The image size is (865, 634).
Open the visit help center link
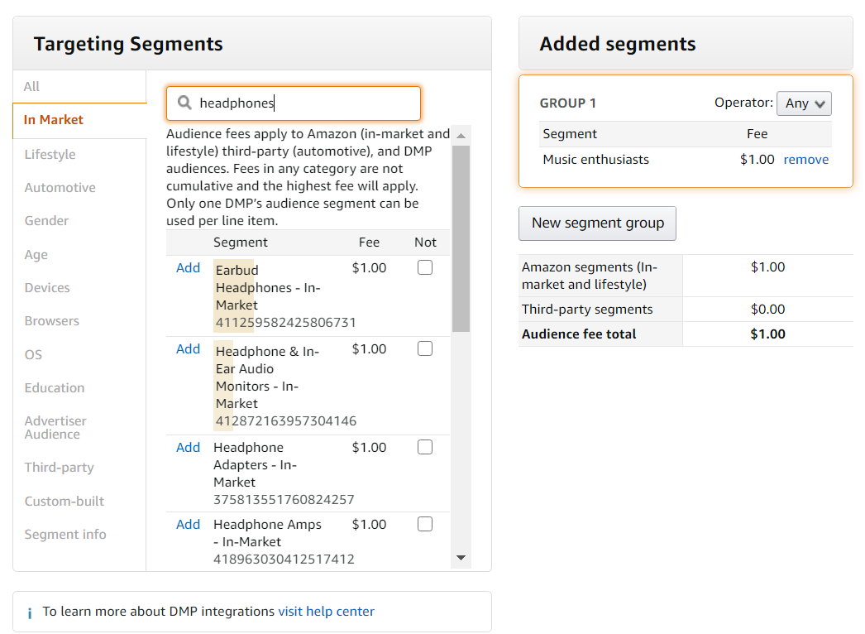[x=326, y=612]
